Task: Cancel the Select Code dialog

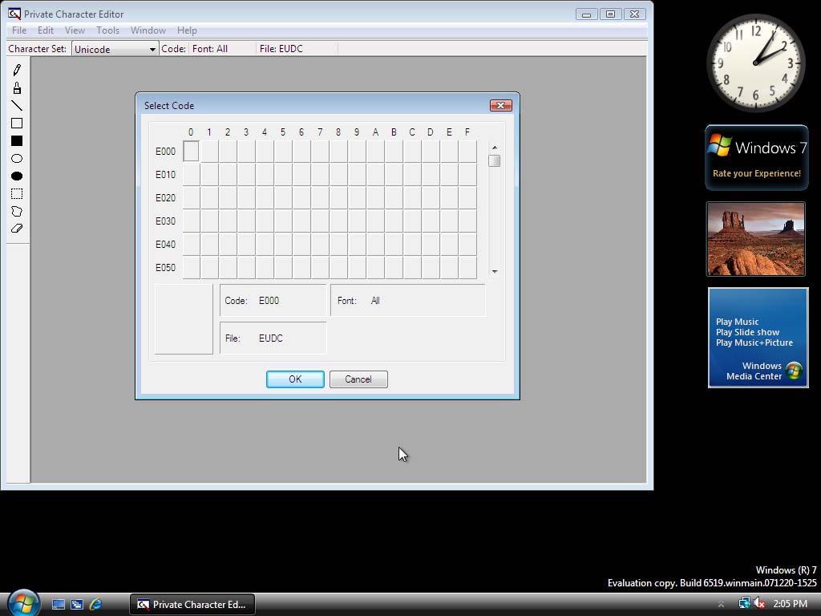Action: click(x=358, y=379)
